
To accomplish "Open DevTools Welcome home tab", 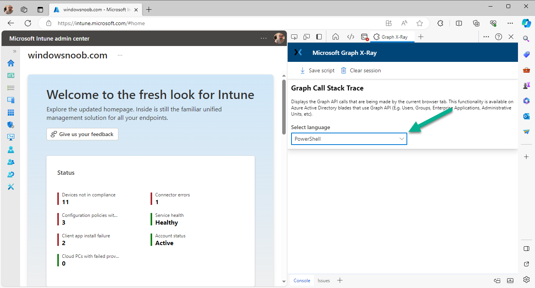I will pyautogui.click(x=336, y=37).
